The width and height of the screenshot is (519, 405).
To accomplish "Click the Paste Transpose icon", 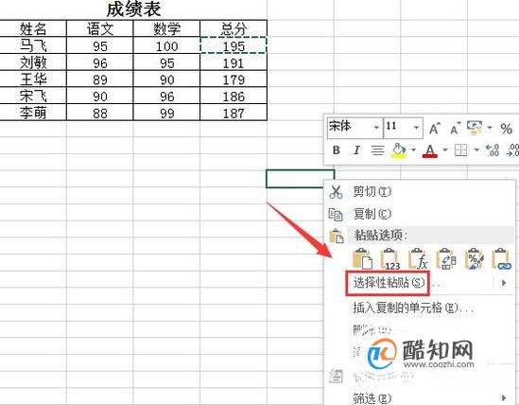I will pyautogui.click(x=446, y=259).
